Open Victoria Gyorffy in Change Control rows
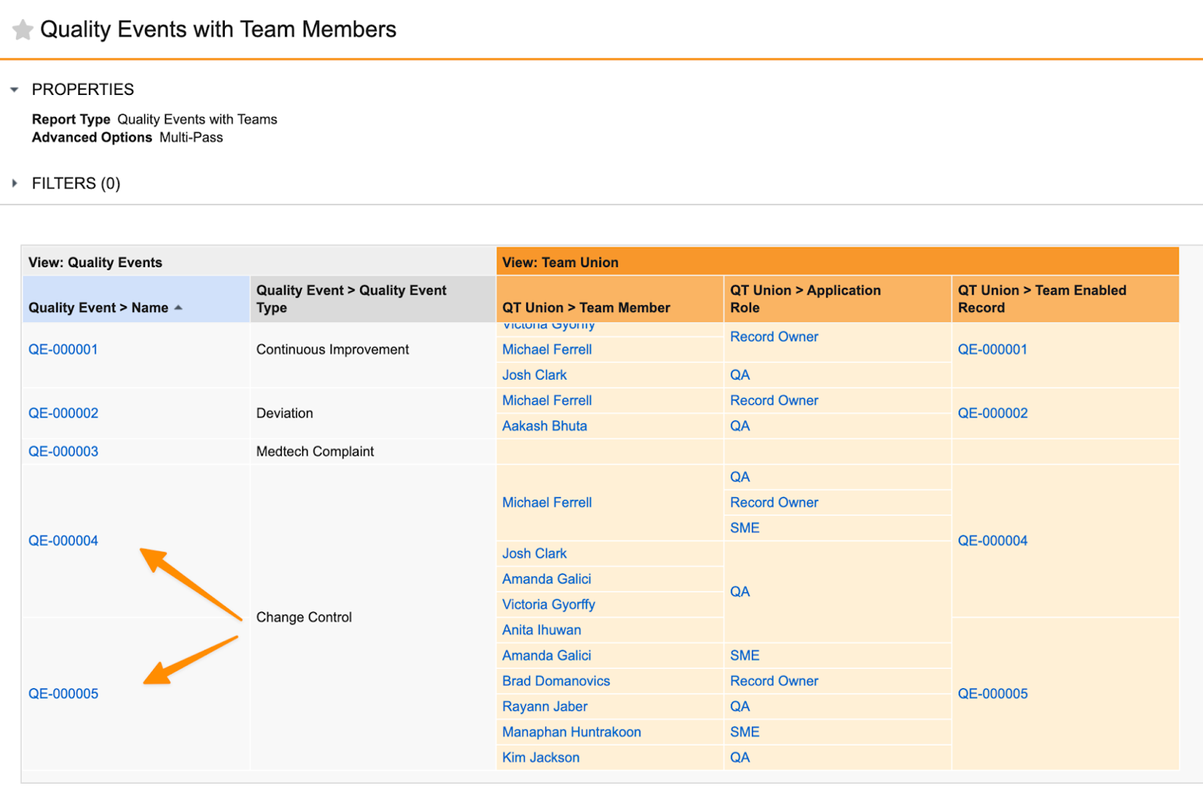The image size is (1203, 786). coord(548,604)
